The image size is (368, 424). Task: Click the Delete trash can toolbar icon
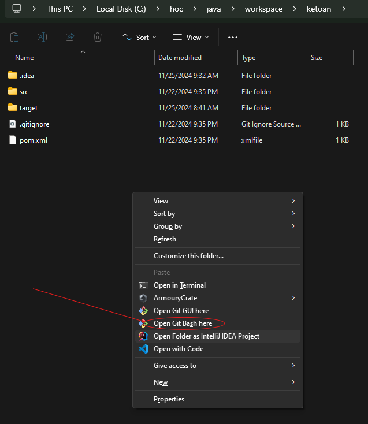coord(98,37)
